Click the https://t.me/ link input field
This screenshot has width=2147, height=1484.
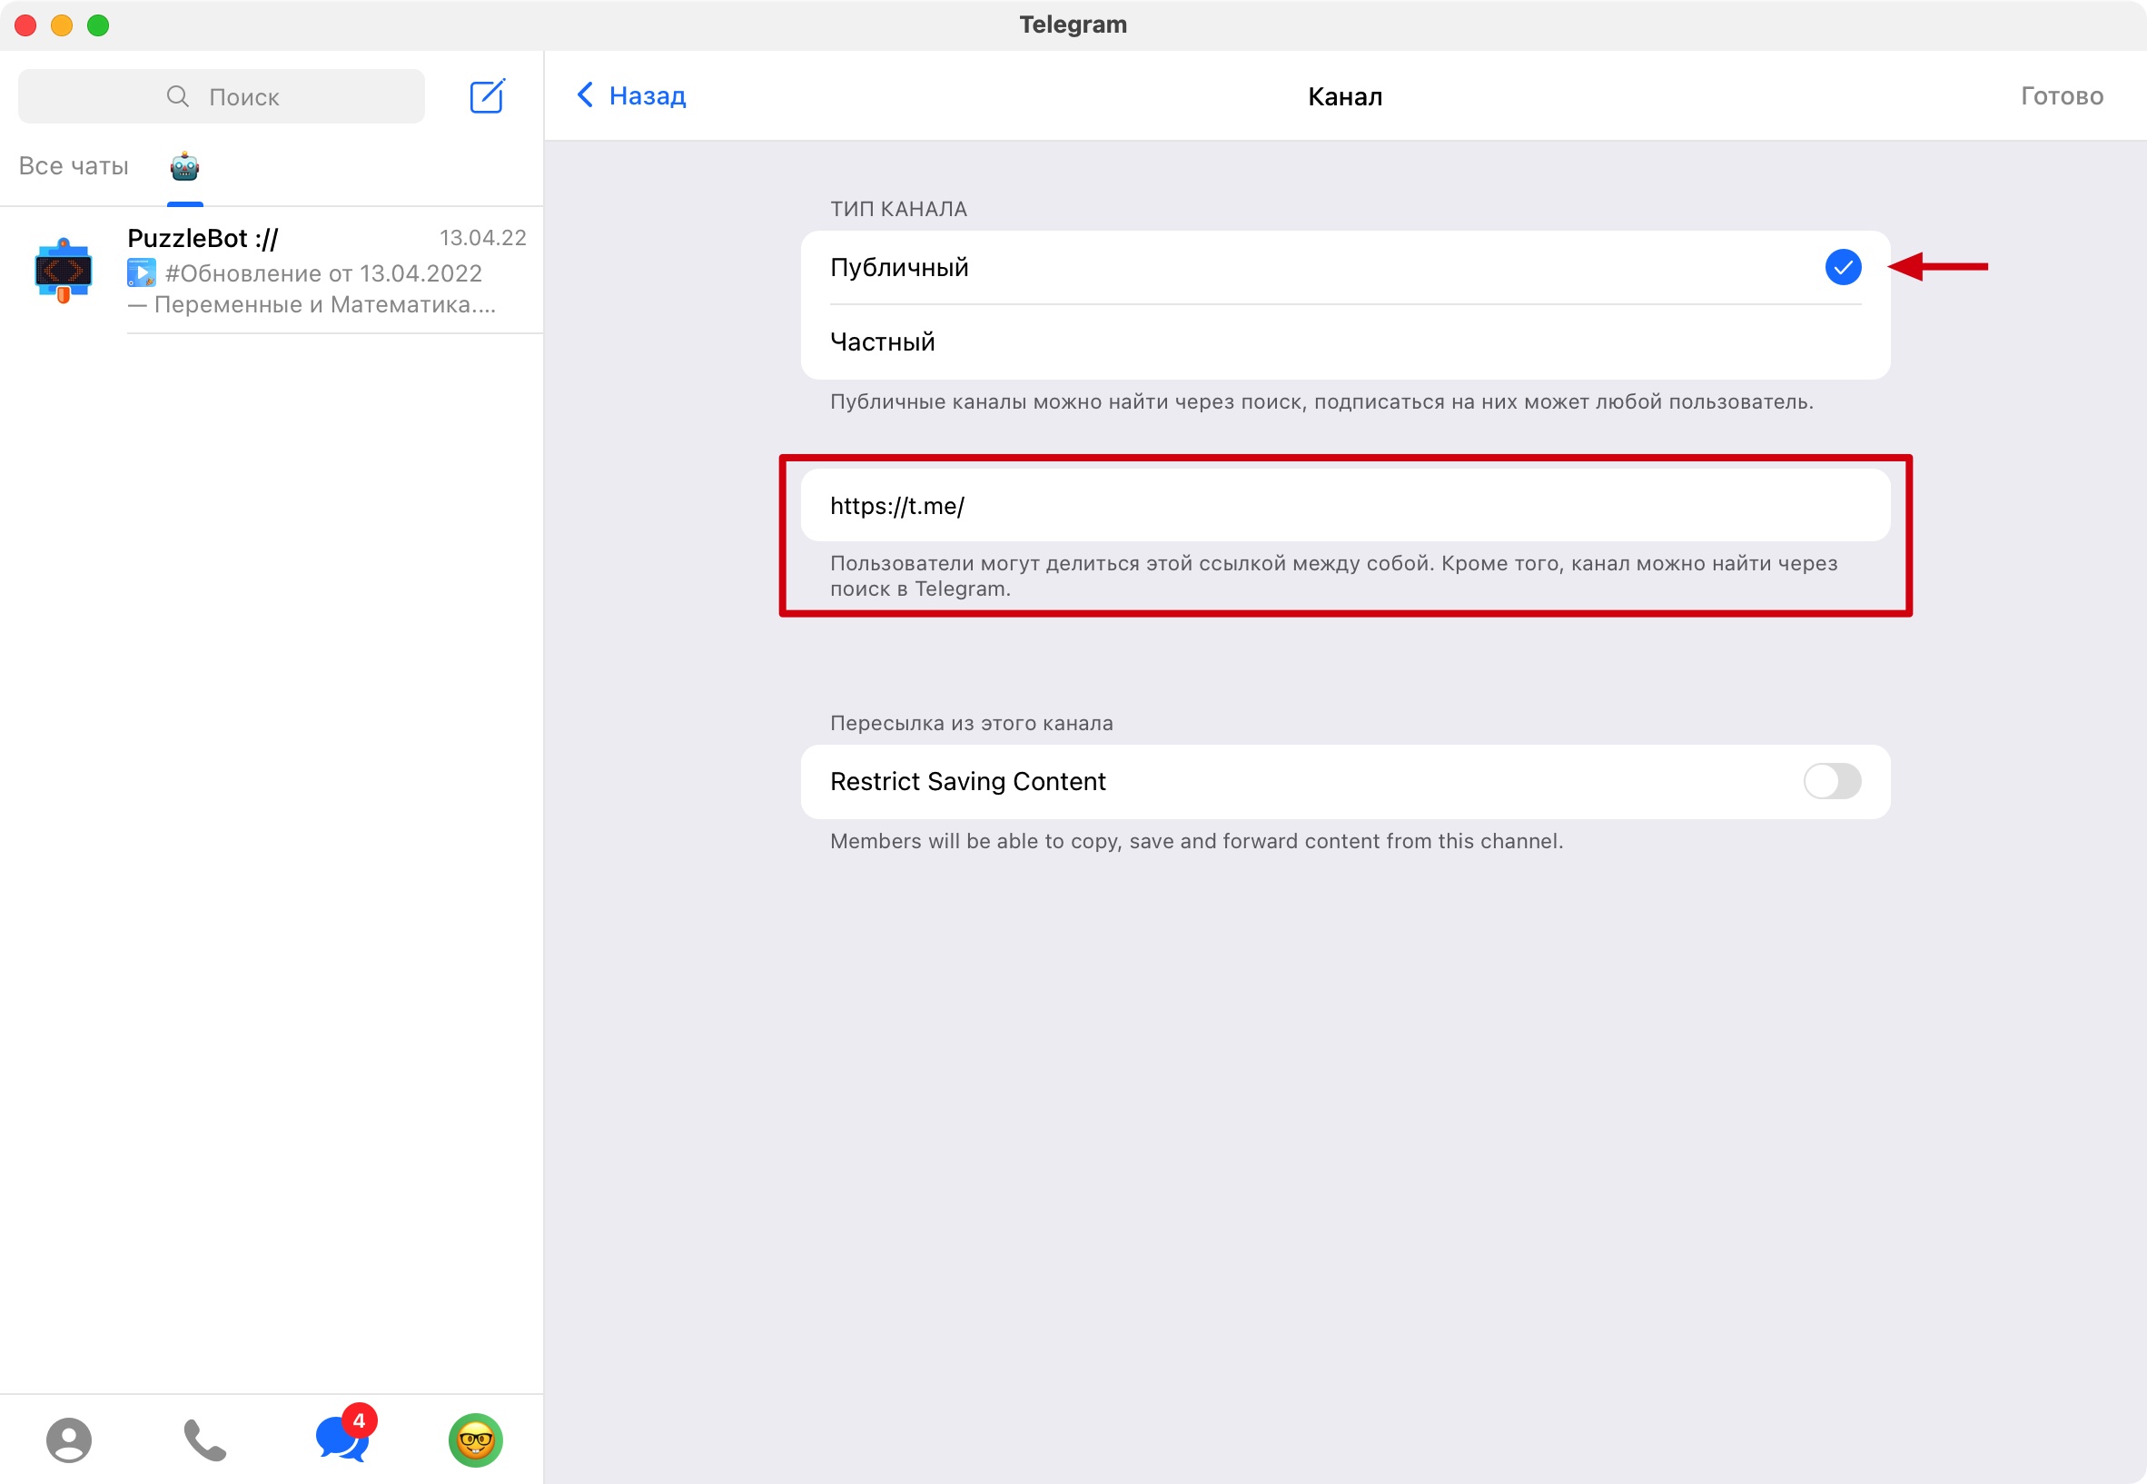click(x=1344, y=506)
